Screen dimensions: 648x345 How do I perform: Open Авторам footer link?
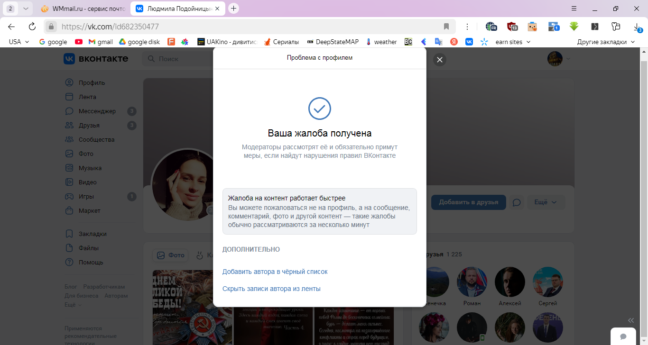[x=116, y=296]
